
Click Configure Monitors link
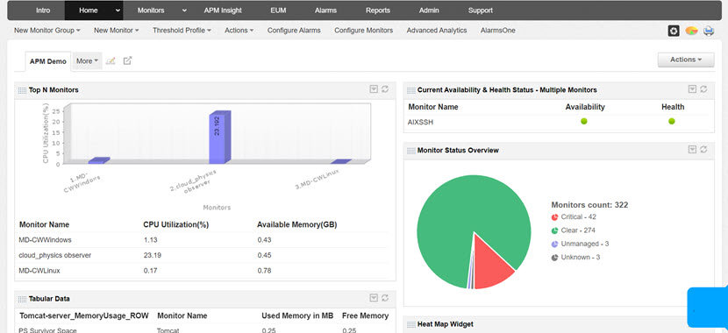363,30
